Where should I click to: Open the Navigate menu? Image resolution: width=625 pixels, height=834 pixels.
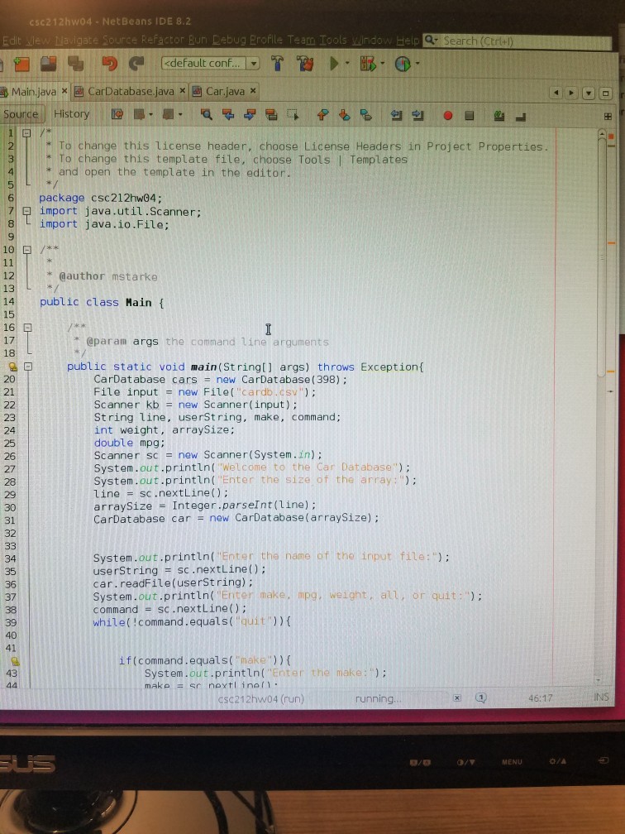click(x=78, y=40)
